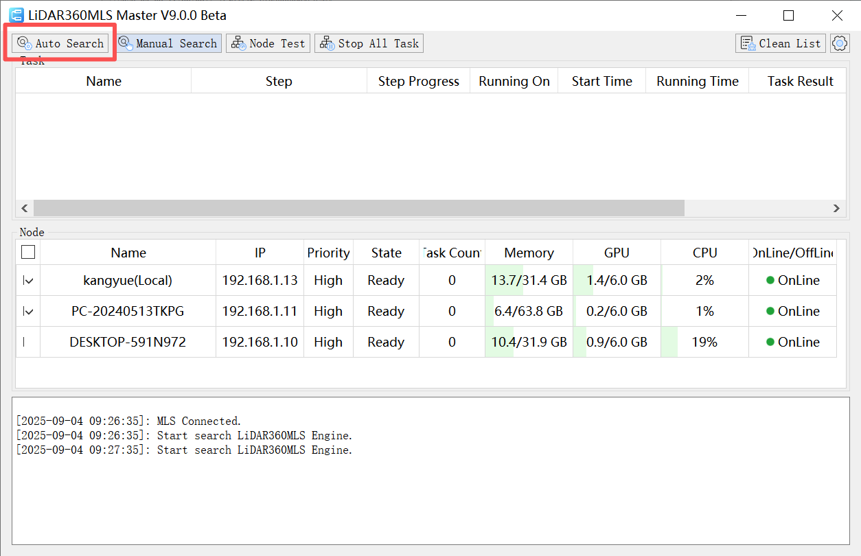861x556 pixels.
Task: Click the green OnLine status dot for kangyue(Local)
Action: click(x=770, y=280)
